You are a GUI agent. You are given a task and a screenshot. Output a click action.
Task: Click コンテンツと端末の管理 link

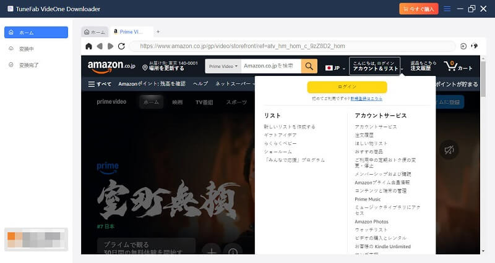point(381,191)
